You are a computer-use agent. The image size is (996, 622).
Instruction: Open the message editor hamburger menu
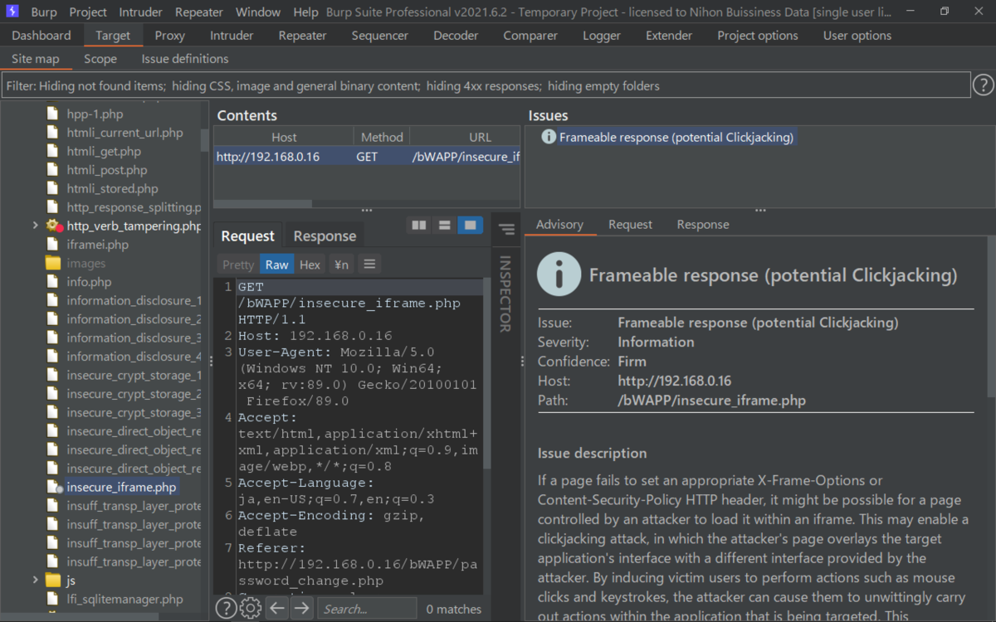pos(369,264)
